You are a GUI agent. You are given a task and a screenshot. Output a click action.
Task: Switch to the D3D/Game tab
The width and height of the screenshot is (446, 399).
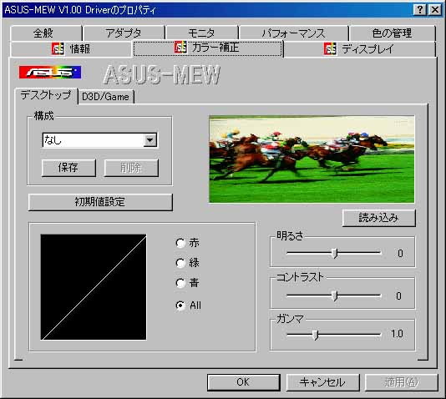point(106,97)
